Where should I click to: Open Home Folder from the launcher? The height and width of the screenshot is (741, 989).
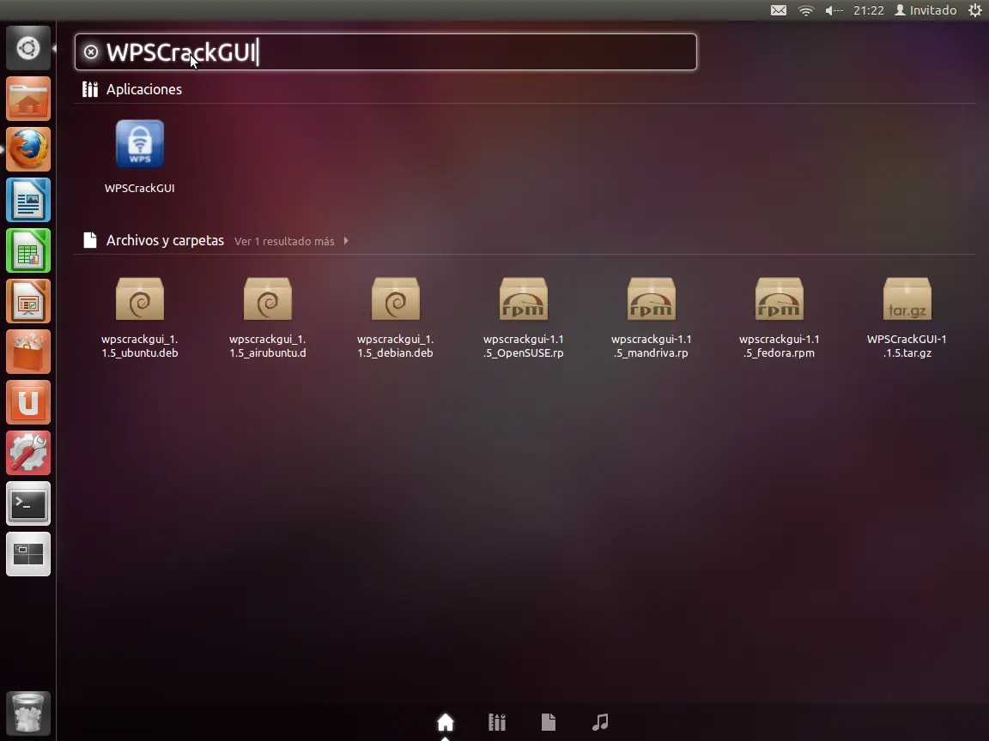(x=28, y=99)
